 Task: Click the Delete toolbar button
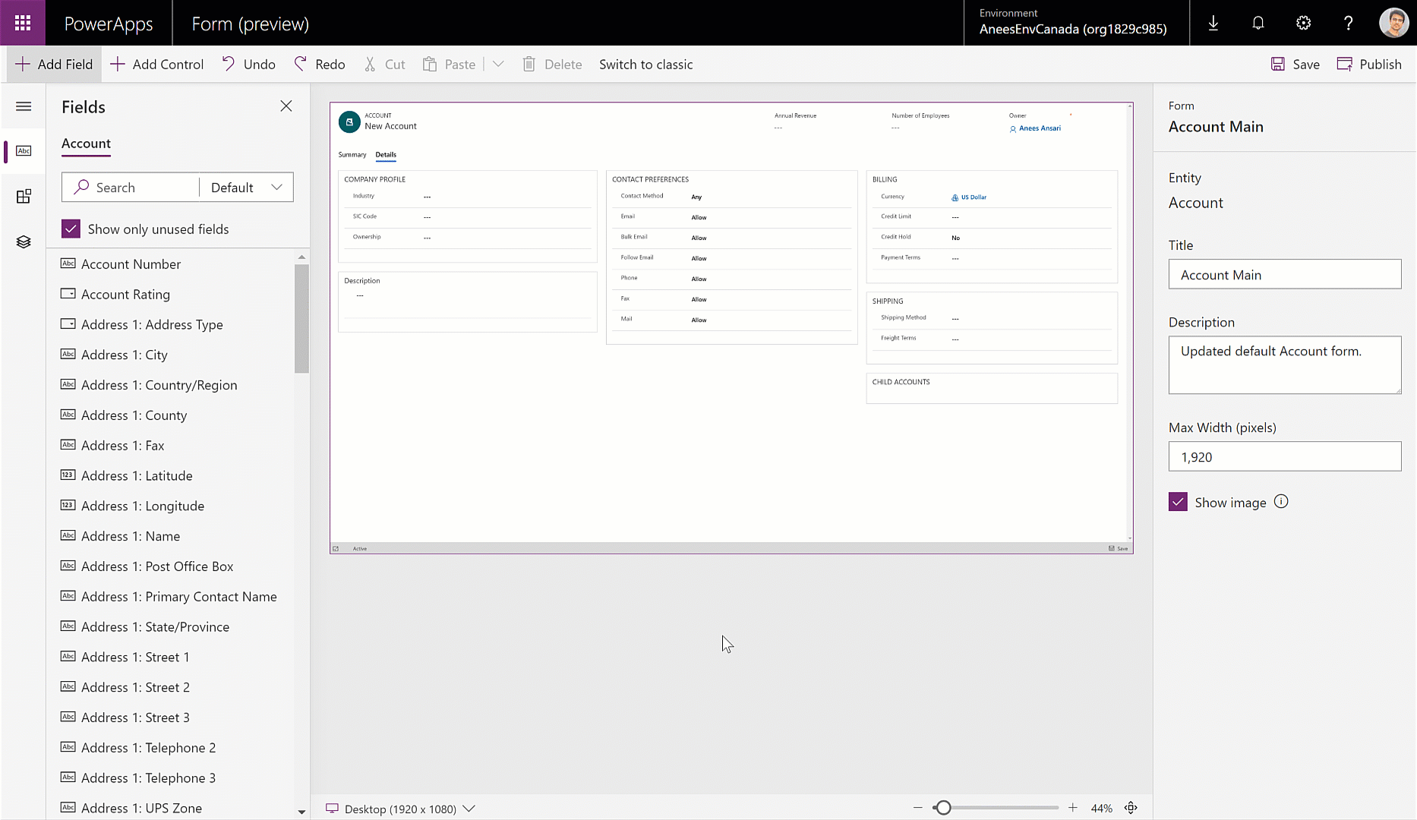(x=552, y=65)
